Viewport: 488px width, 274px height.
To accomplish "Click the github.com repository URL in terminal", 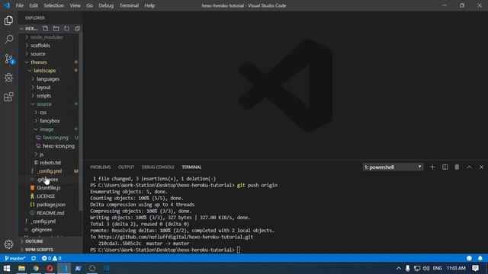I will pyautogui.click(x=176, y=237).
